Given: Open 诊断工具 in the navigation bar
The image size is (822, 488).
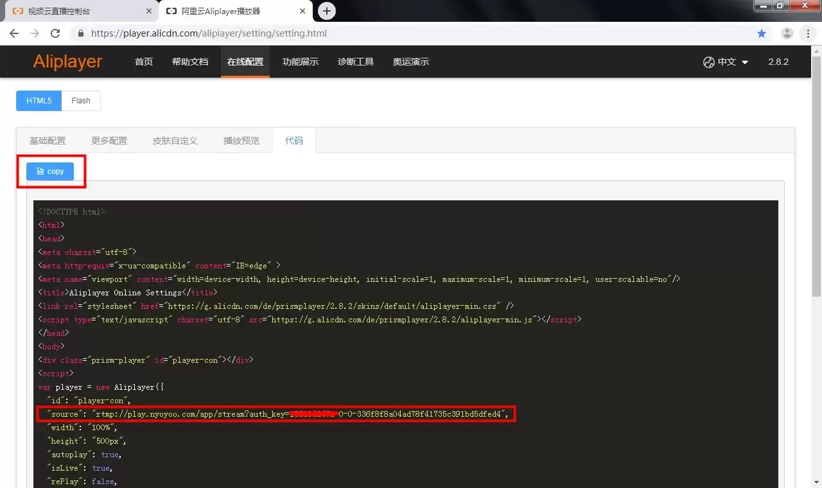Looking at the screenshot, I should point(356,62).
